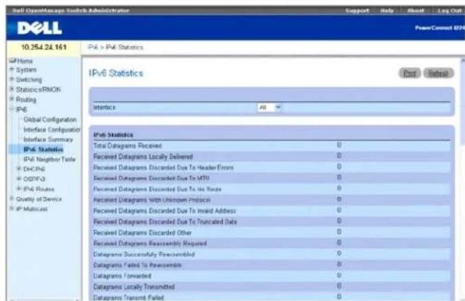Click the IPv6 Statistics page heading
The width and height of the screenshot is (465, 301).
pos(116,73)
